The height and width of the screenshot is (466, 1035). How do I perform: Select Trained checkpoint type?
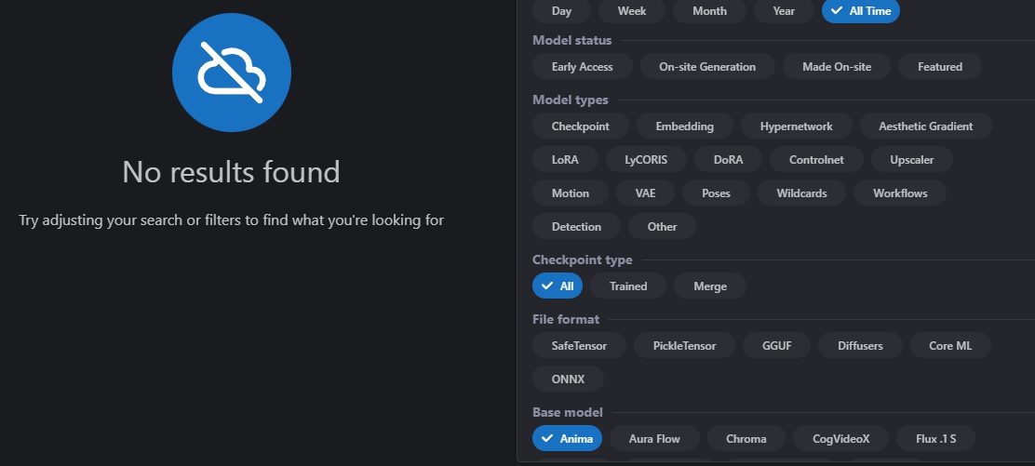click(x=627, y=286)
